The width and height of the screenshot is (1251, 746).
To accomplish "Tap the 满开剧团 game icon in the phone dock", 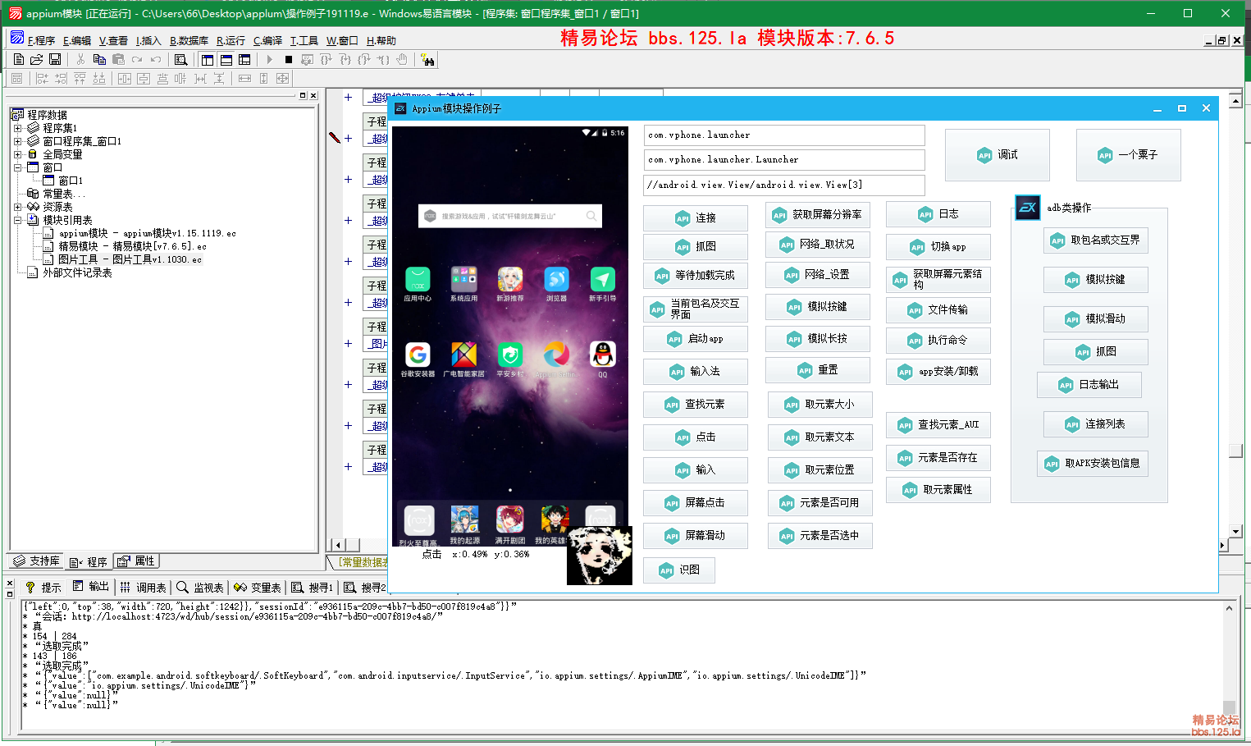I will [509, 519].
